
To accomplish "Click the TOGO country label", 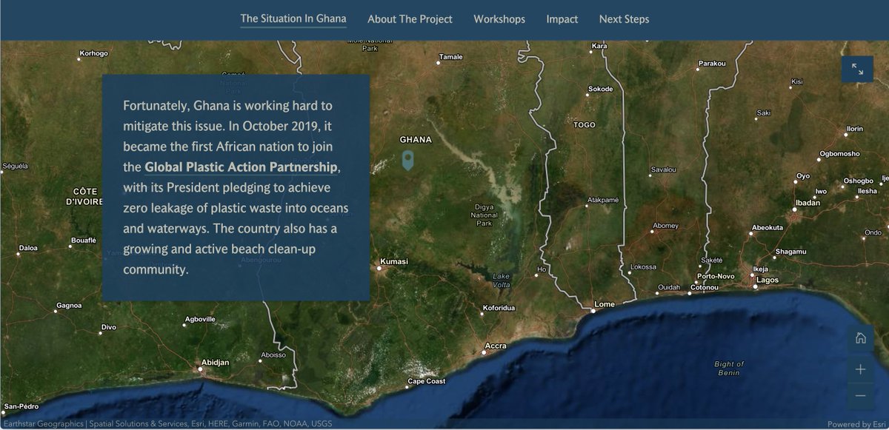I will pyautogui.click(x=585, y=125).
